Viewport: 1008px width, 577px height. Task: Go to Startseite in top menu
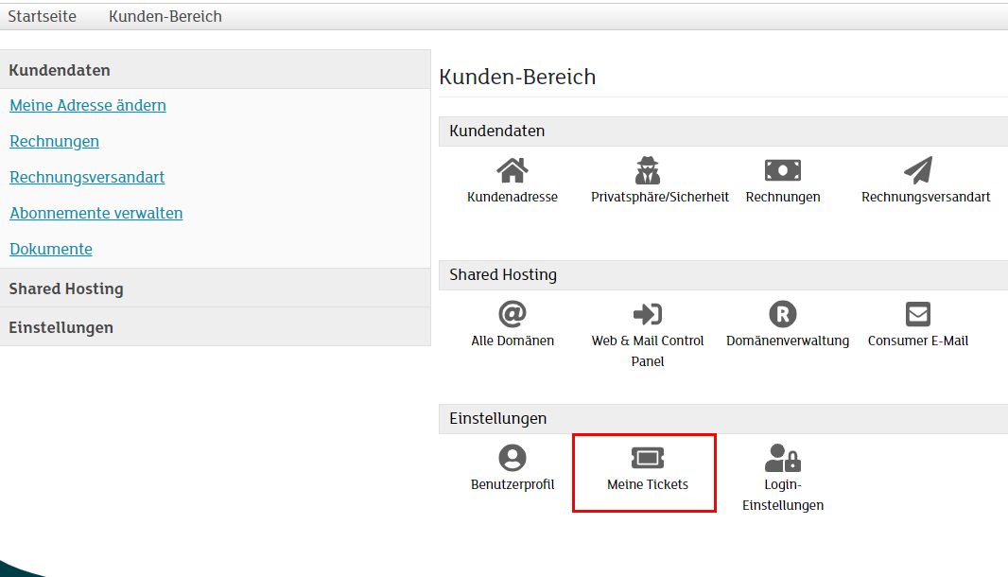(x=43, y=17)
